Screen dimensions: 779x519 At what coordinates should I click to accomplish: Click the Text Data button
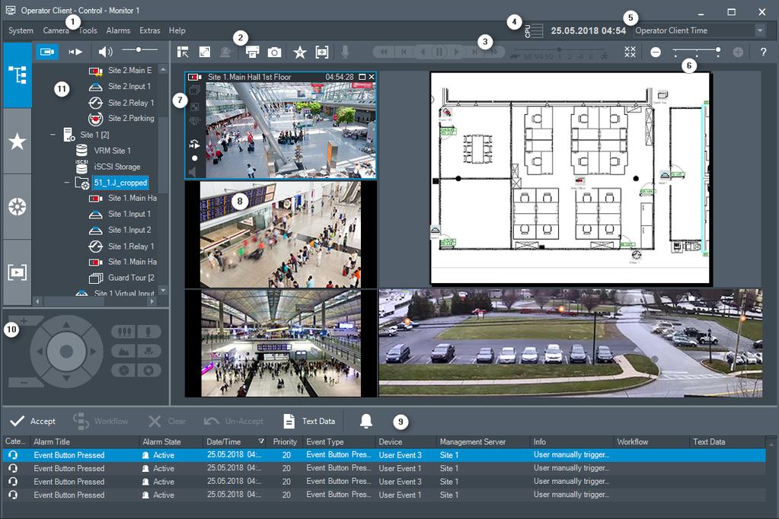[x=309, y=421]
